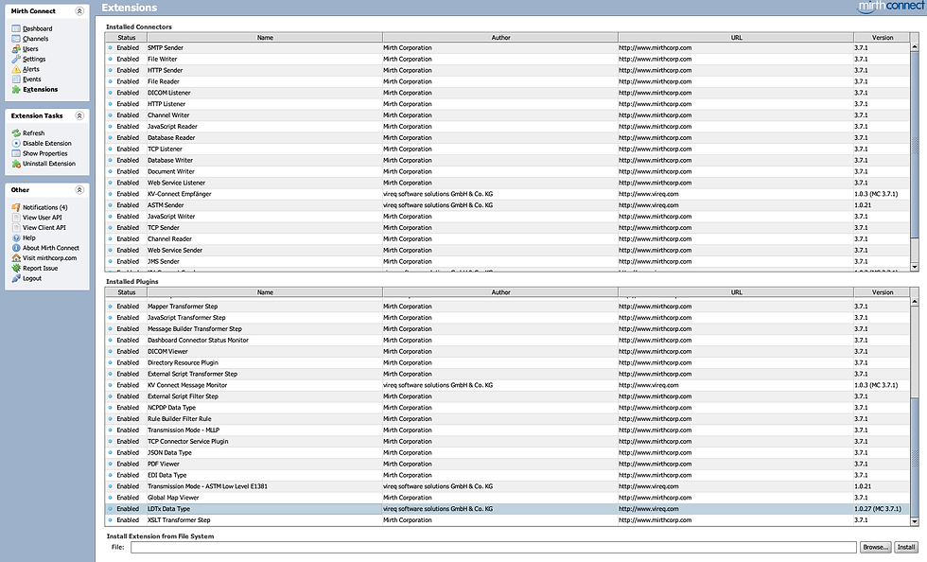Image resolution: width=927 pixels, height=562 pixels.
Task: Select Dashboard Connector Status Monitor row
Action: tap(508, 341)
